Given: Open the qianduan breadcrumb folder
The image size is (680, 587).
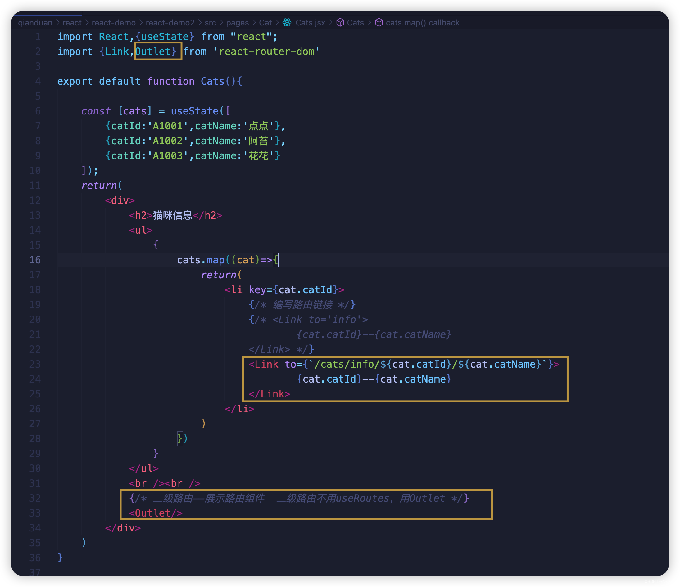Looking at the screenshot, I should pyautogui.click(x=35, y=23).
